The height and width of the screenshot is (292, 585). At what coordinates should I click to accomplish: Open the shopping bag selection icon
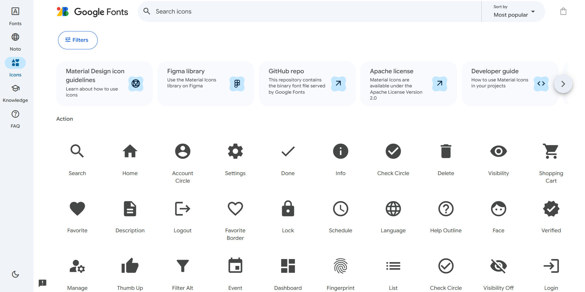coord(563,11)
